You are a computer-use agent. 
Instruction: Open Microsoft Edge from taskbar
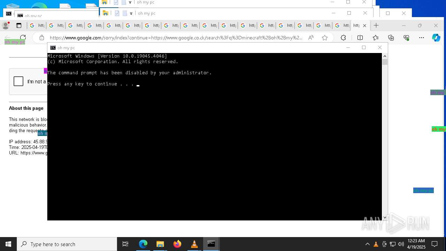tap(143, 244)
